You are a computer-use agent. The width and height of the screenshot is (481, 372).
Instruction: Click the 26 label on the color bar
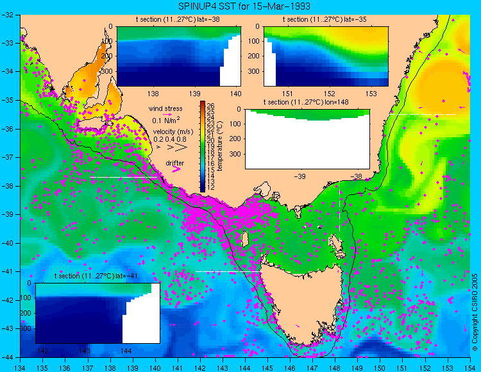(x=211, y=106)
